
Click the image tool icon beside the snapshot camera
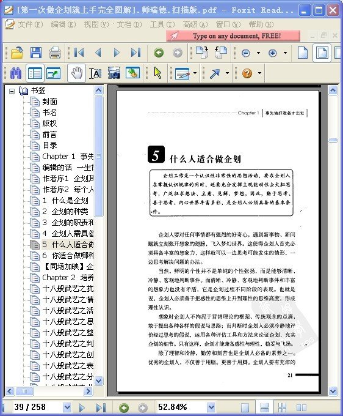(132, 73)
